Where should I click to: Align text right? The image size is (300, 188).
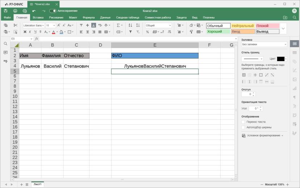[93, 32]
